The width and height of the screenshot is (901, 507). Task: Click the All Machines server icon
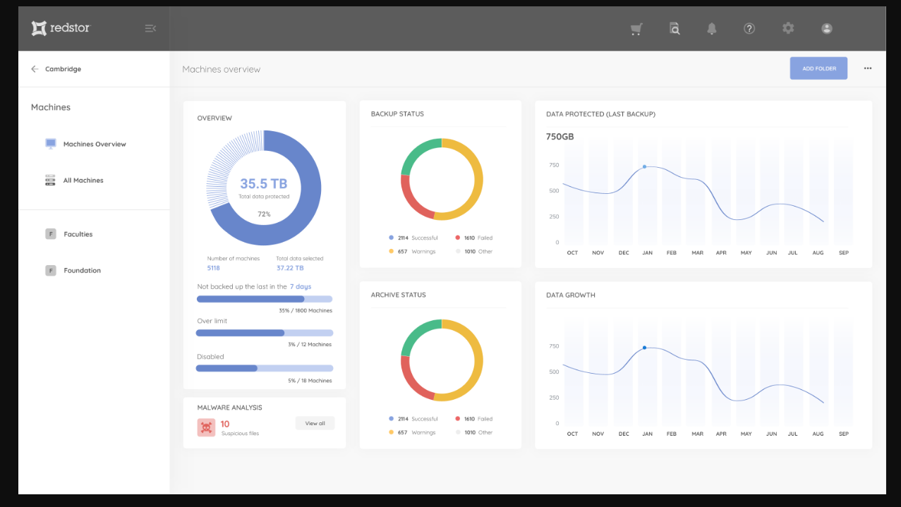click(50, 180)
